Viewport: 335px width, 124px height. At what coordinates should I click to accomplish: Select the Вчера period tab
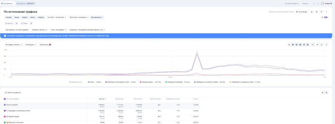17,18
